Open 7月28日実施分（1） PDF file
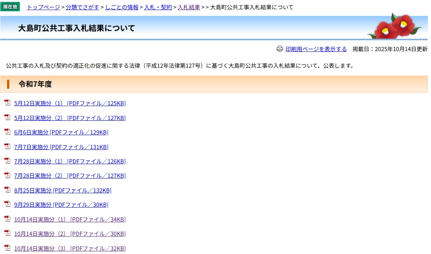The width and height of the screenshot is (431, 254). coord(70,161)
